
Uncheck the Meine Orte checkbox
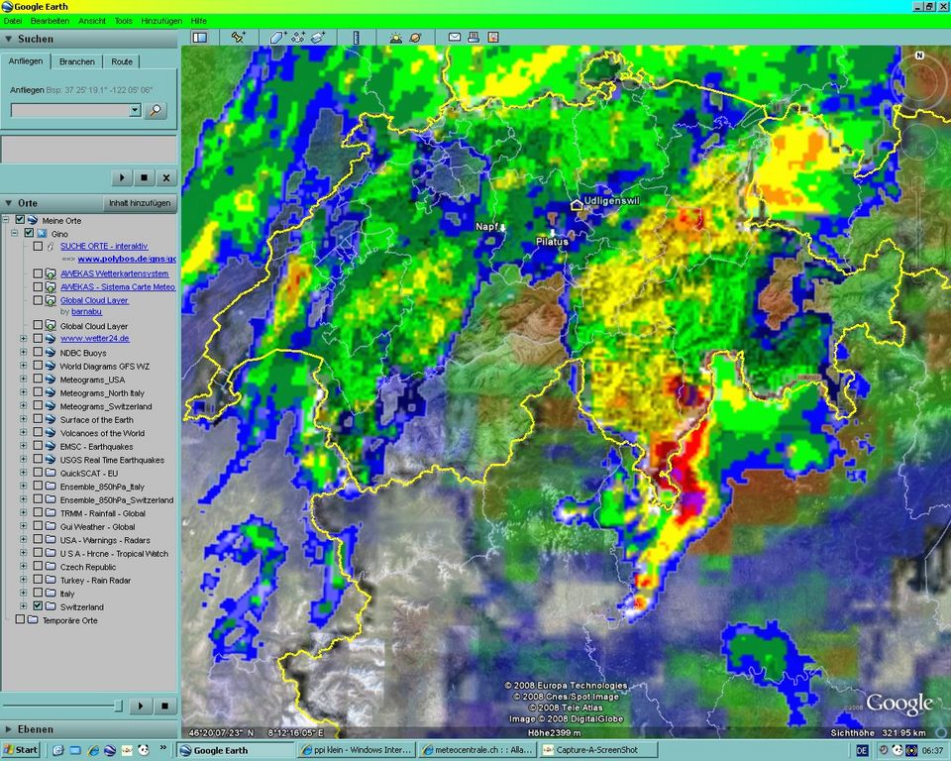[20, 220]
